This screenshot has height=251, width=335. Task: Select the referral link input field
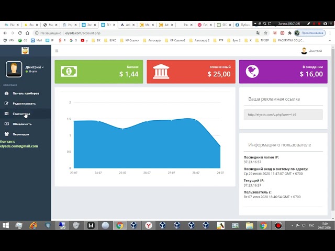283,115
